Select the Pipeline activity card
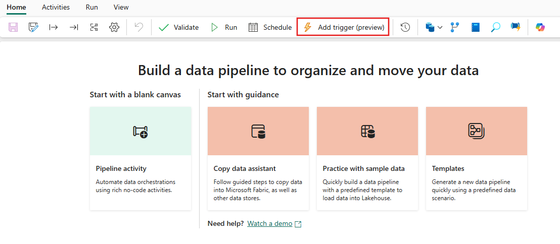The width and height of the screenshot is (560, 244). click(141, 158)
